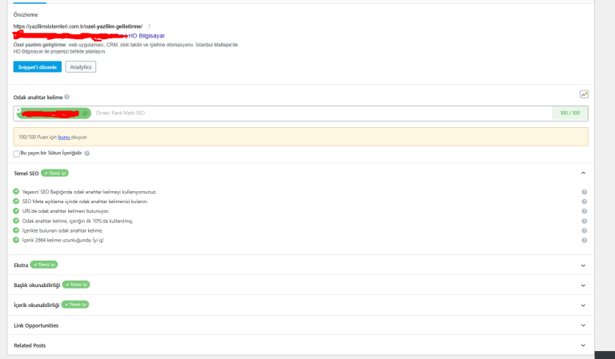
Task: Collapse the Temel SEO section
Action: click(583, 173)
